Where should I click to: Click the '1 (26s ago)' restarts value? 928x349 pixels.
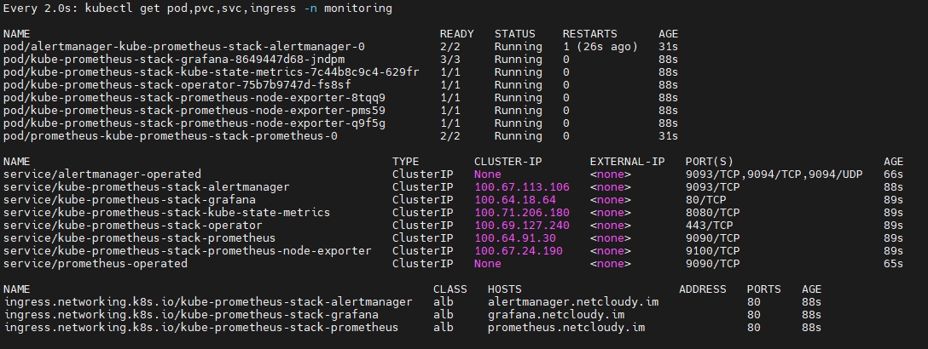(x=600, y=47)
